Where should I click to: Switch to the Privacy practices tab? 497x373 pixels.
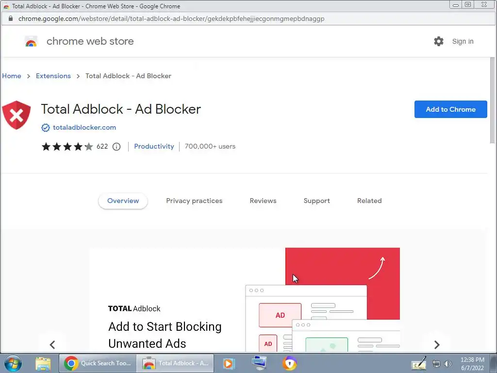click(194, 201)
